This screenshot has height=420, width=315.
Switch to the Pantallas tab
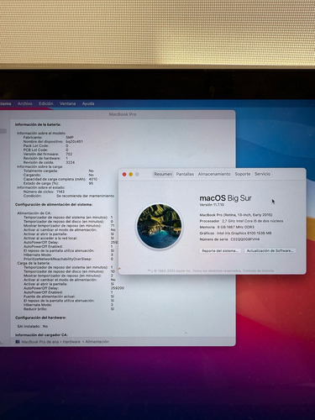(x=185, y=174)
